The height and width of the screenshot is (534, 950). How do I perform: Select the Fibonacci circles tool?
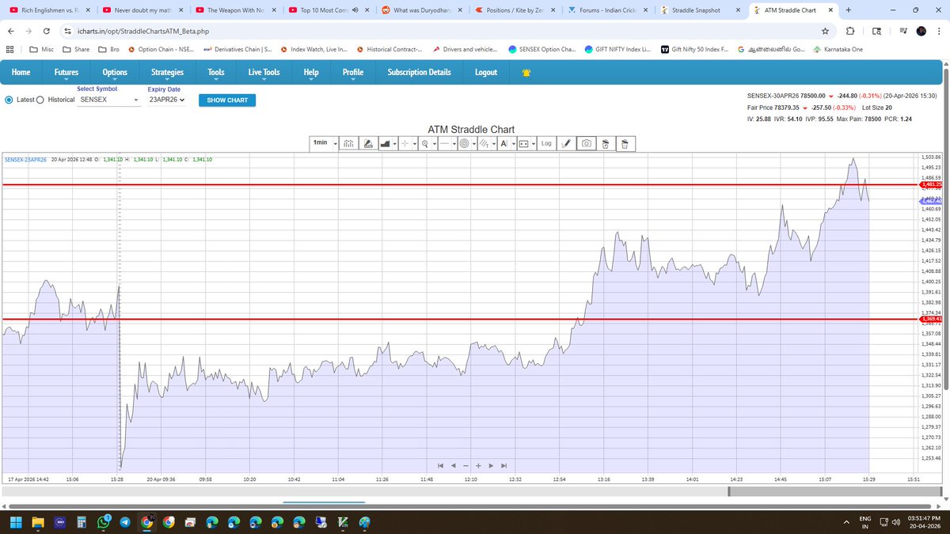[465, 143]
